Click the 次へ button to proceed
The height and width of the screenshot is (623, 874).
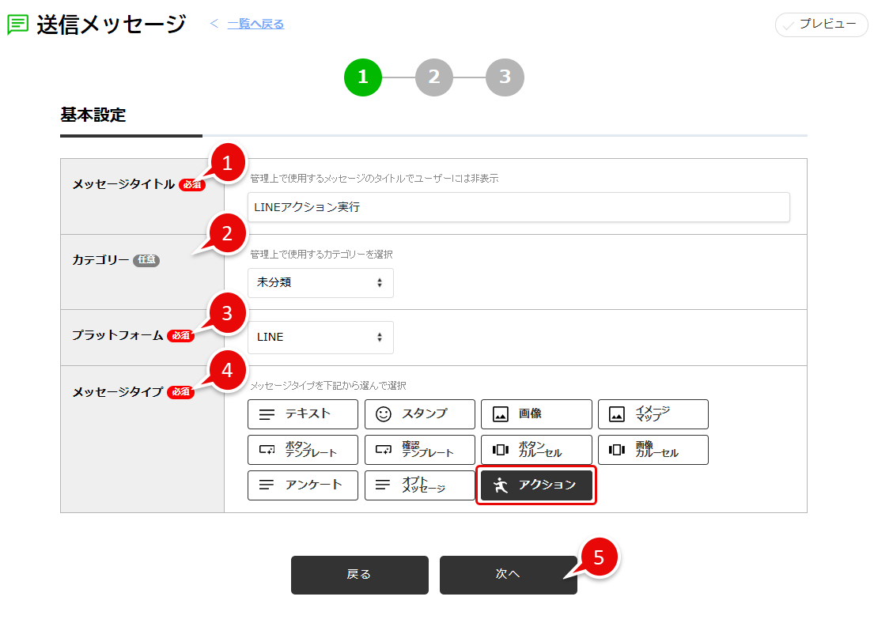(508, 575)
